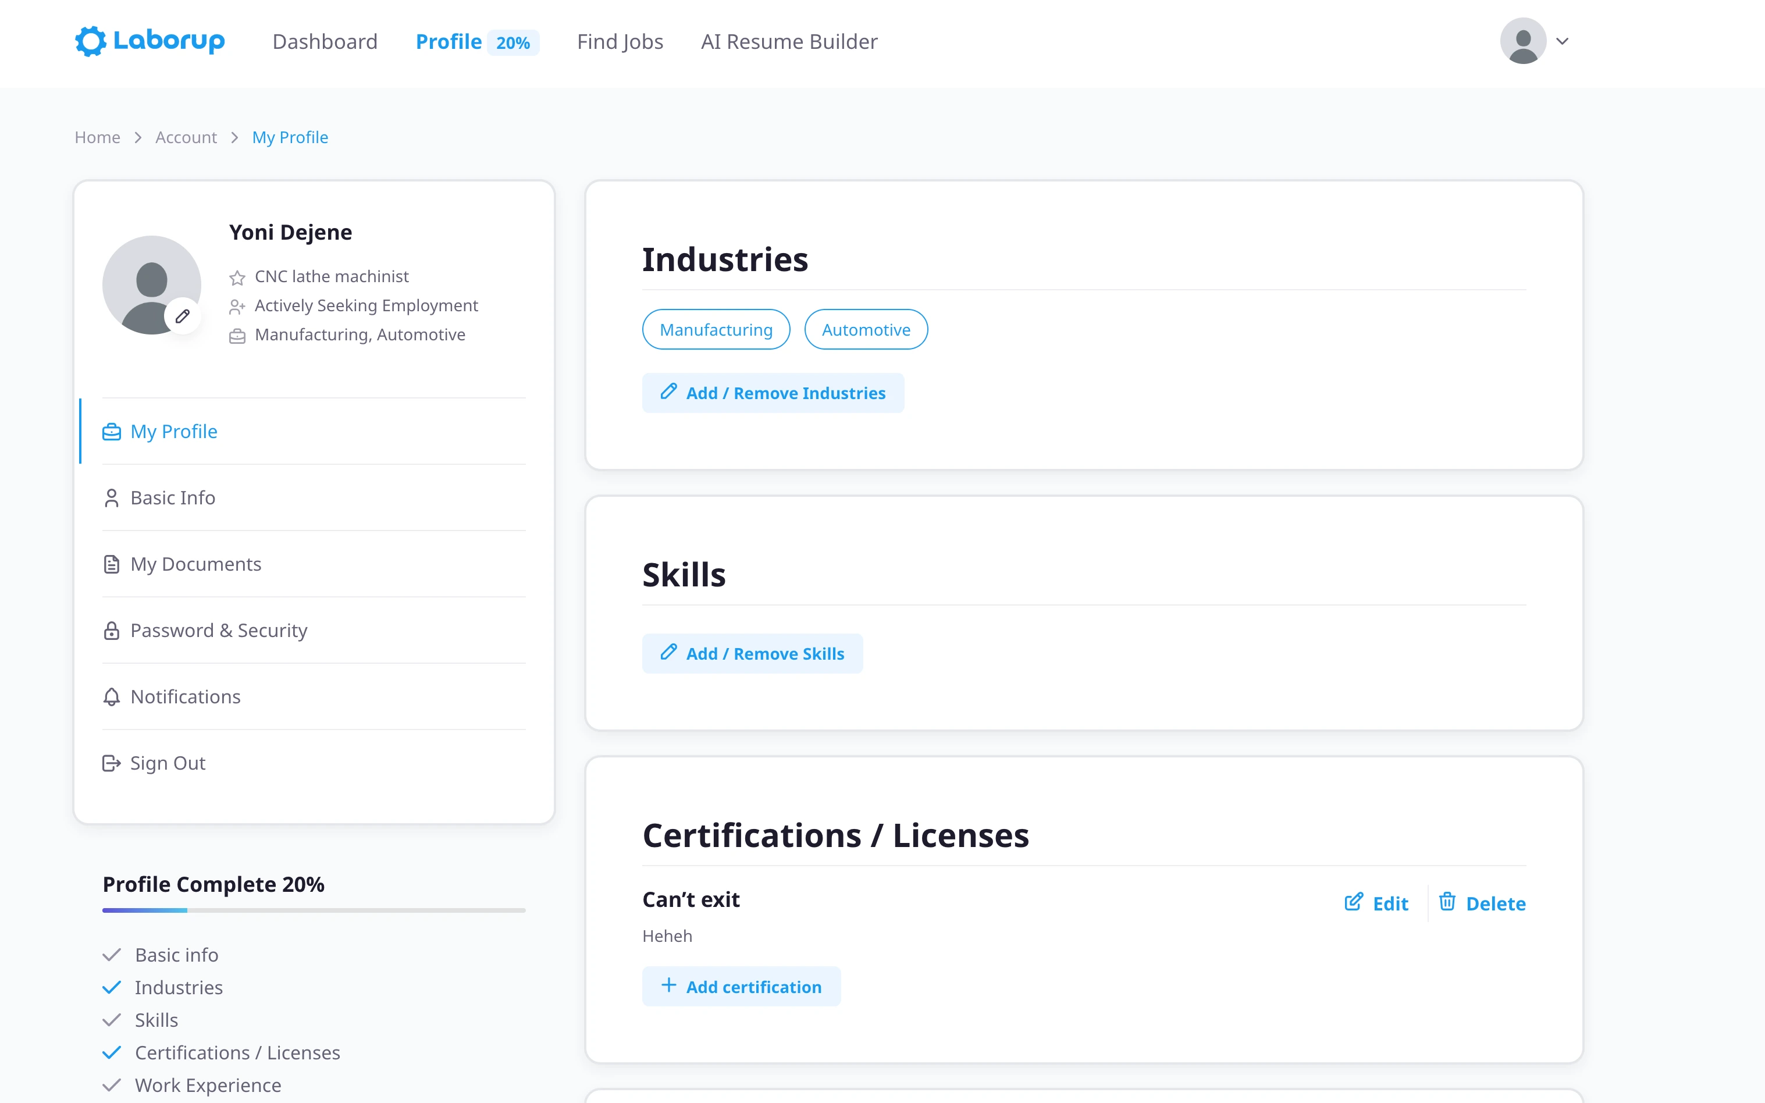Open the Dashboard nav item
Screen dimensions: 1765x1103
(x=325, y=41)
